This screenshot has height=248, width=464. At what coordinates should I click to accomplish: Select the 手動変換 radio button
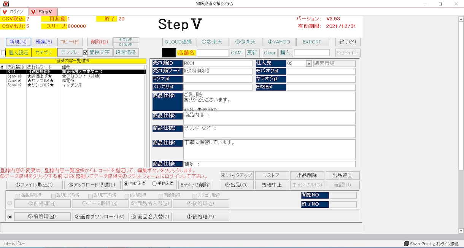(154, 184)
